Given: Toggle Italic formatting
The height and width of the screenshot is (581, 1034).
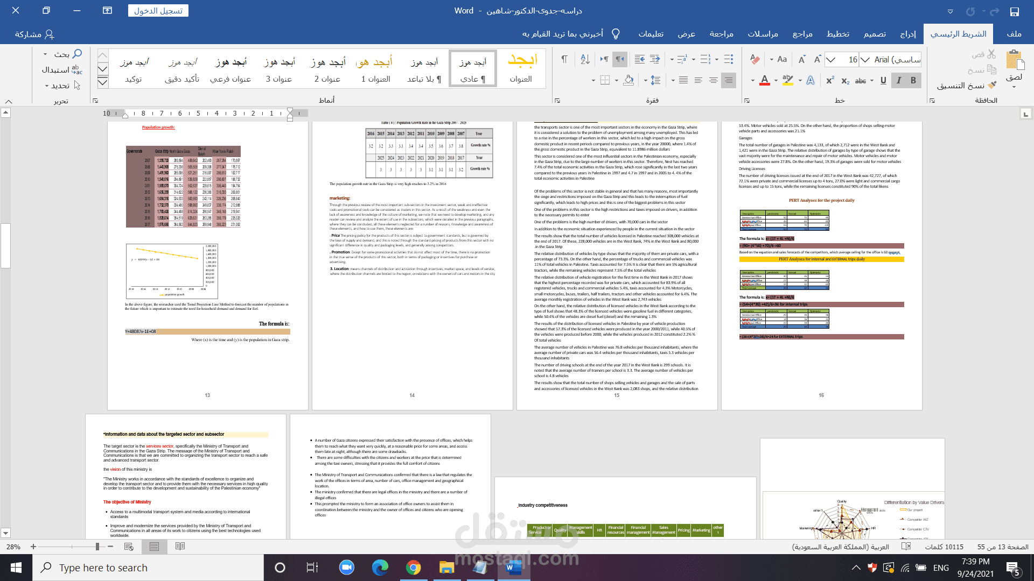Looking at the screenshot, I should coord(898,80).
